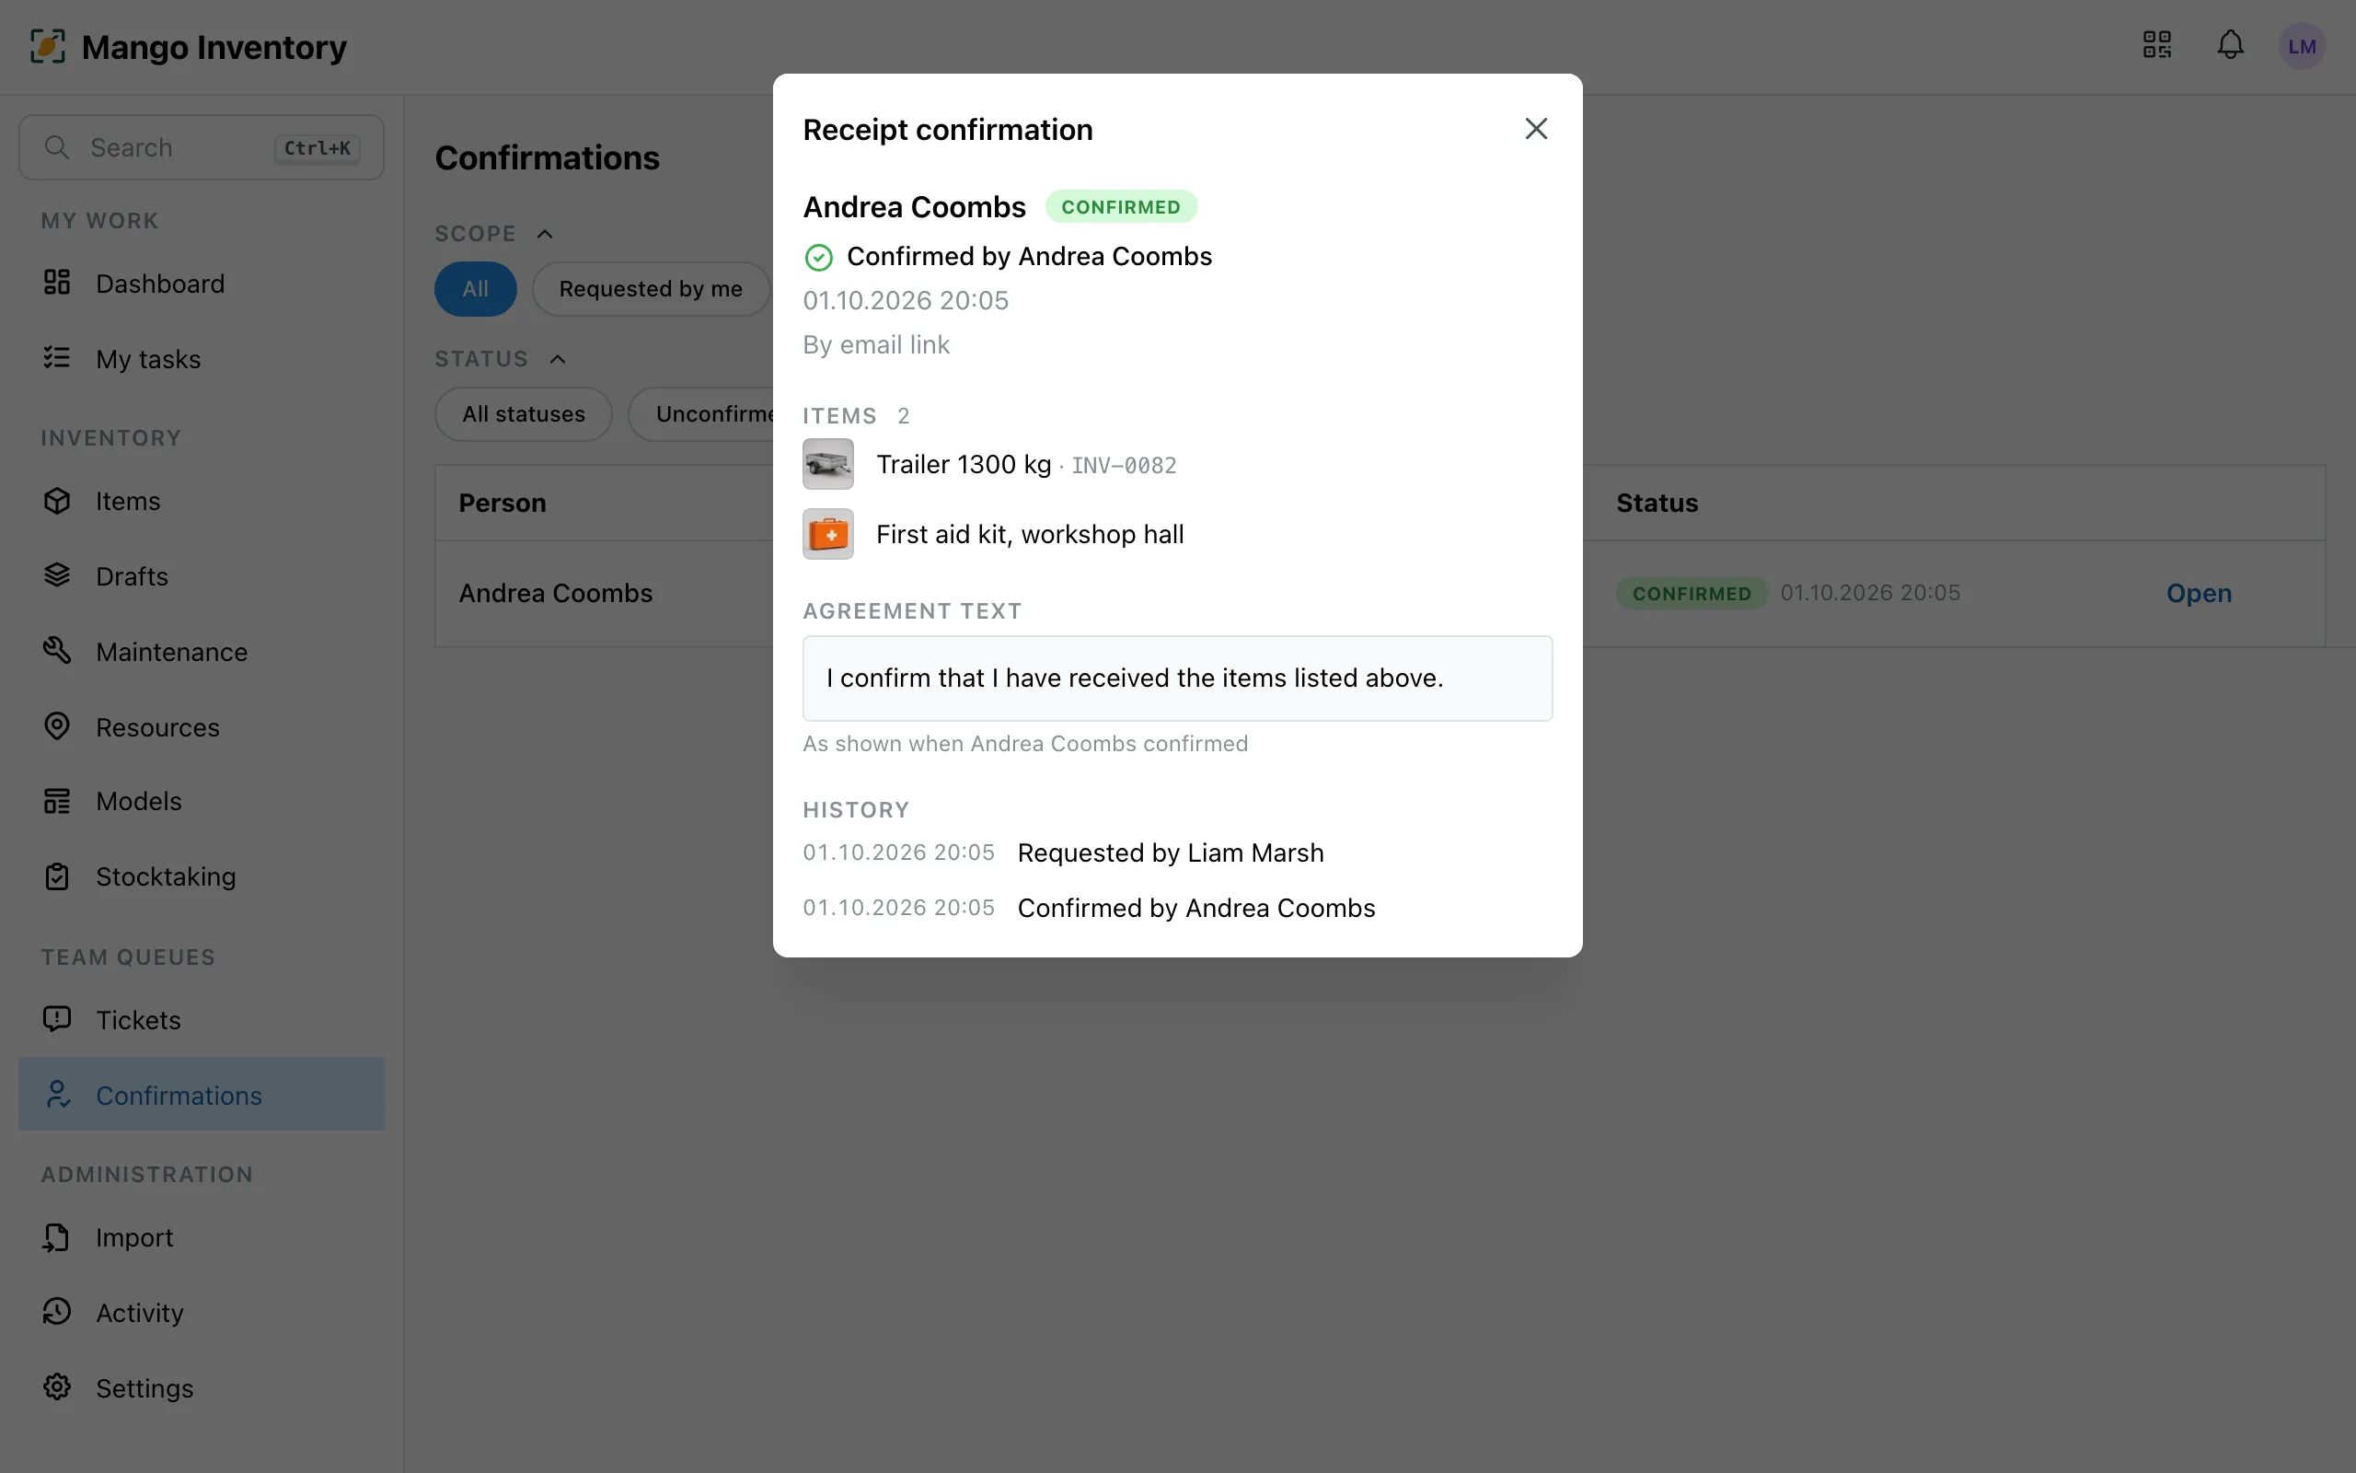Viewport: 2356px width, 1473px height.
Task: Open Andrea Coombs confirmation row link
Action: pos(2199,593)
